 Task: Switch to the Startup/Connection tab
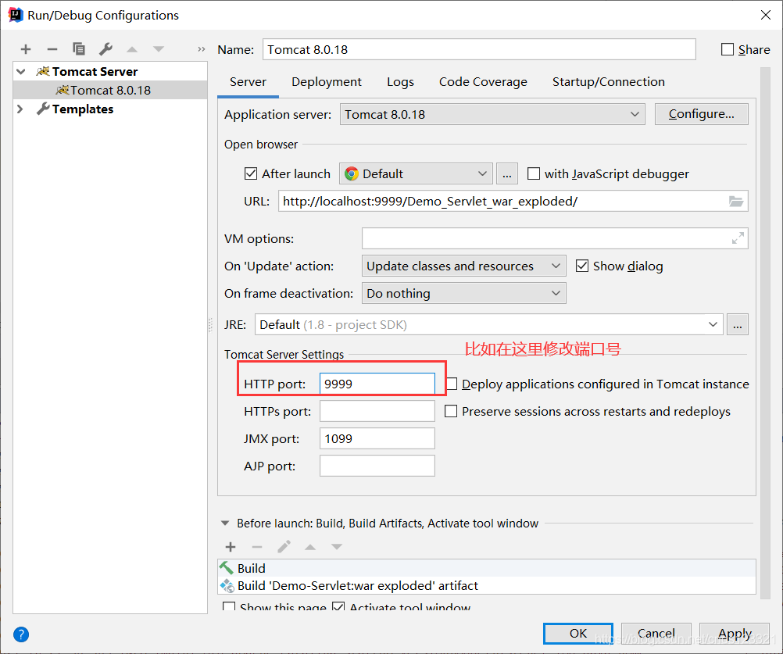608,82
